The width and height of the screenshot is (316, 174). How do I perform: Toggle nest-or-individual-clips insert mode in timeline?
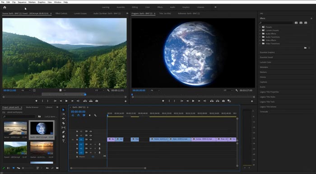coord(73,115)
